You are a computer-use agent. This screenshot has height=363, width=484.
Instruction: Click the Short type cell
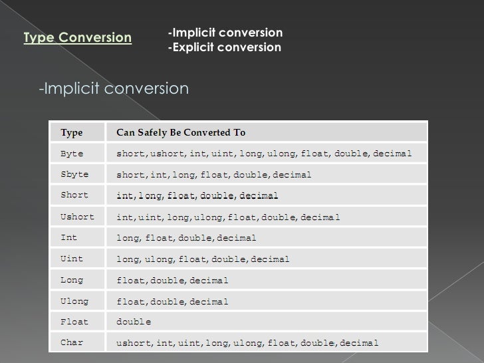[x=78, y=195]
